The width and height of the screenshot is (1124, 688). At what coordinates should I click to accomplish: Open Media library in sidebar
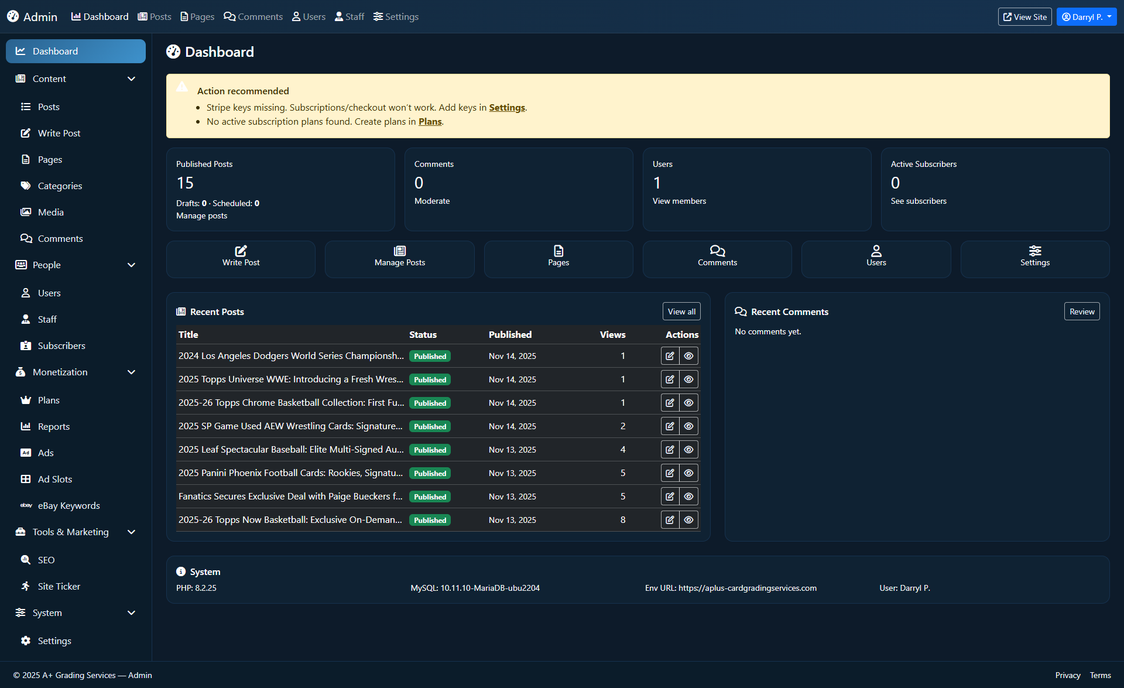[x=50, y=212]
